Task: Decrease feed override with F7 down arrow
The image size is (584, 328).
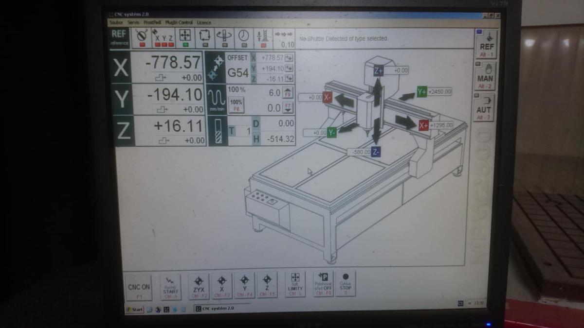Action: point(288,107)
